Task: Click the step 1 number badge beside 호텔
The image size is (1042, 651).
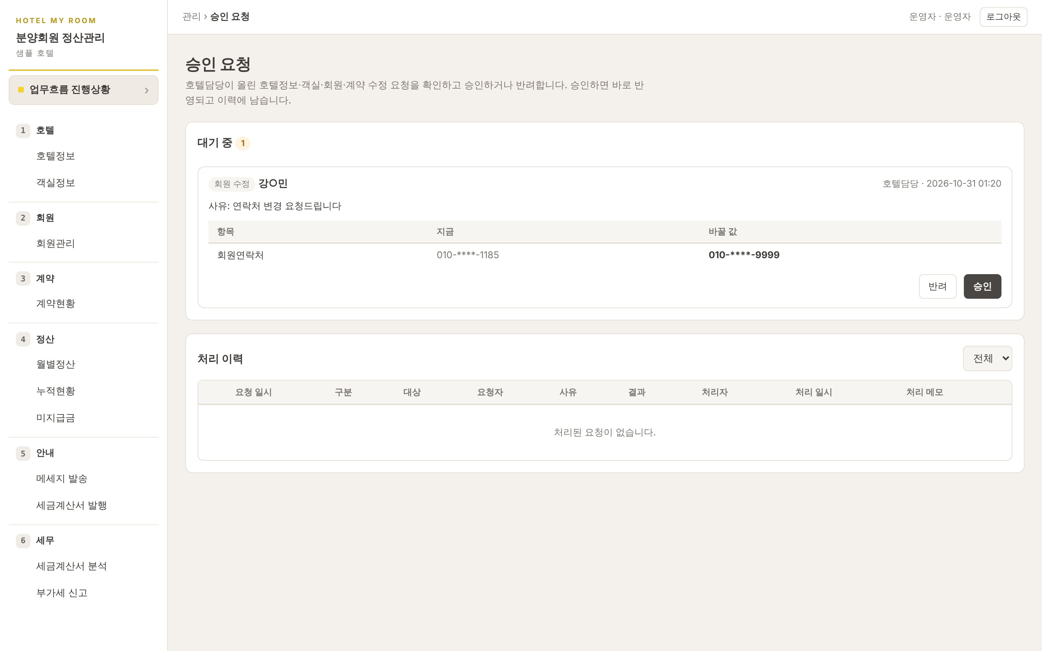Action: [23, 131]
